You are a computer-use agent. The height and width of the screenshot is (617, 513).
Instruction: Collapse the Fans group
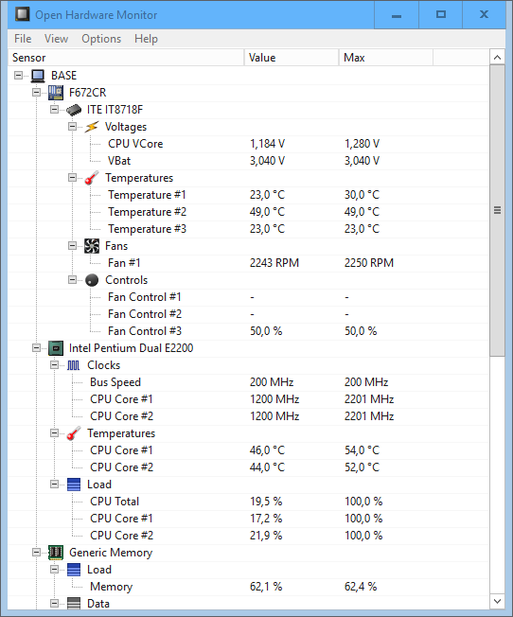click(73, 245)
